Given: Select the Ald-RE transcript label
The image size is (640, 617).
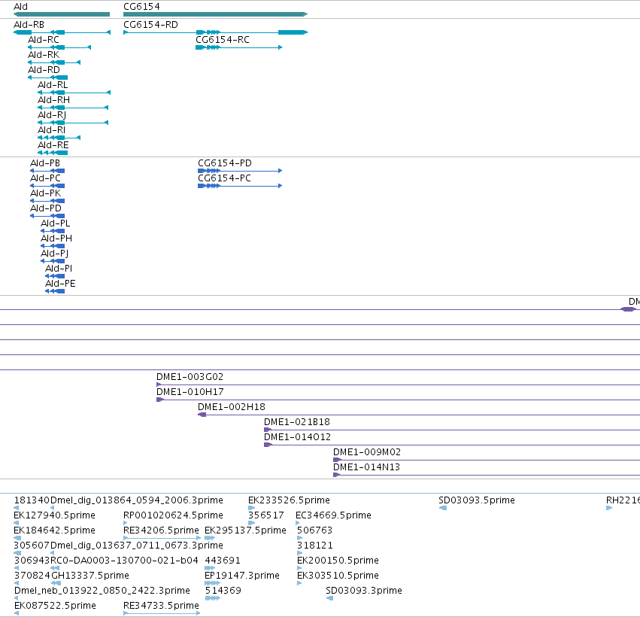Looking at the screenshot, I should [x=53, y=145].
